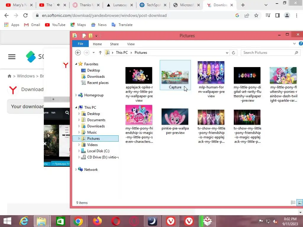Image resolution: width=303 pixels, height=227 pixels.
Task: Open Softonic hamburger menu
Action: (x=12, y=57)
